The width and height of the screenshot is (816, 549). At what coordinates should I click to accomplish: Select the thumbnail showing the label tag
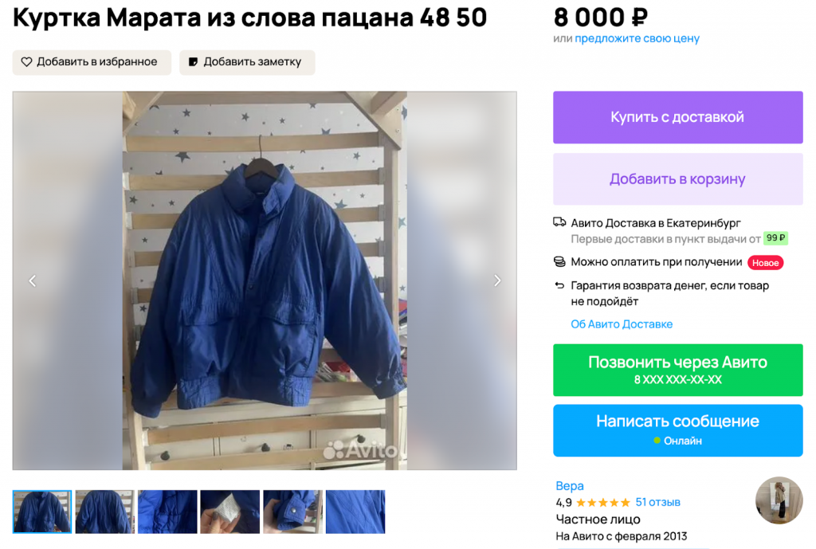(229, 512)
